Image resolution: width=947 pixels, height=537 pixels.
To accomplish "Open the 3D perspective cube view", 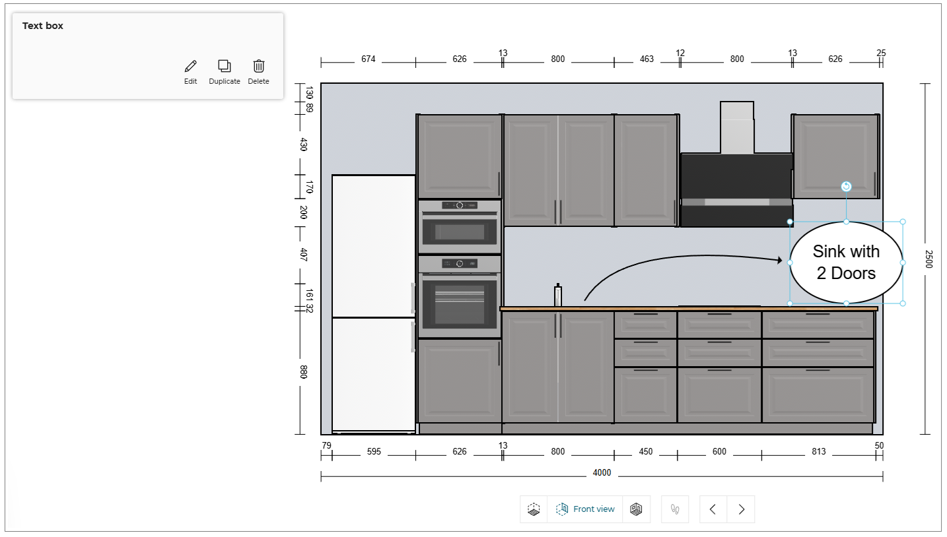I will [x=636, y=509].
